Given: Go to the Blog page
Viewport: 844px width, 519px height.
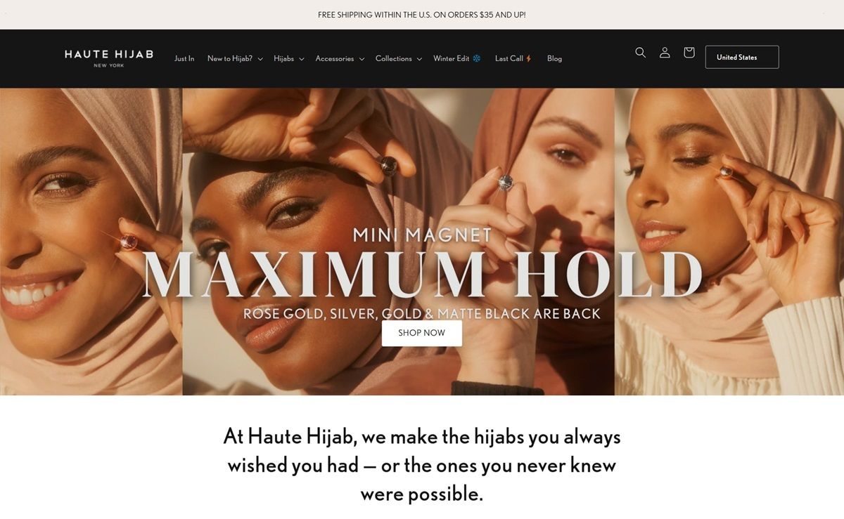Looking at the screenshot, I should pos(554,58).
